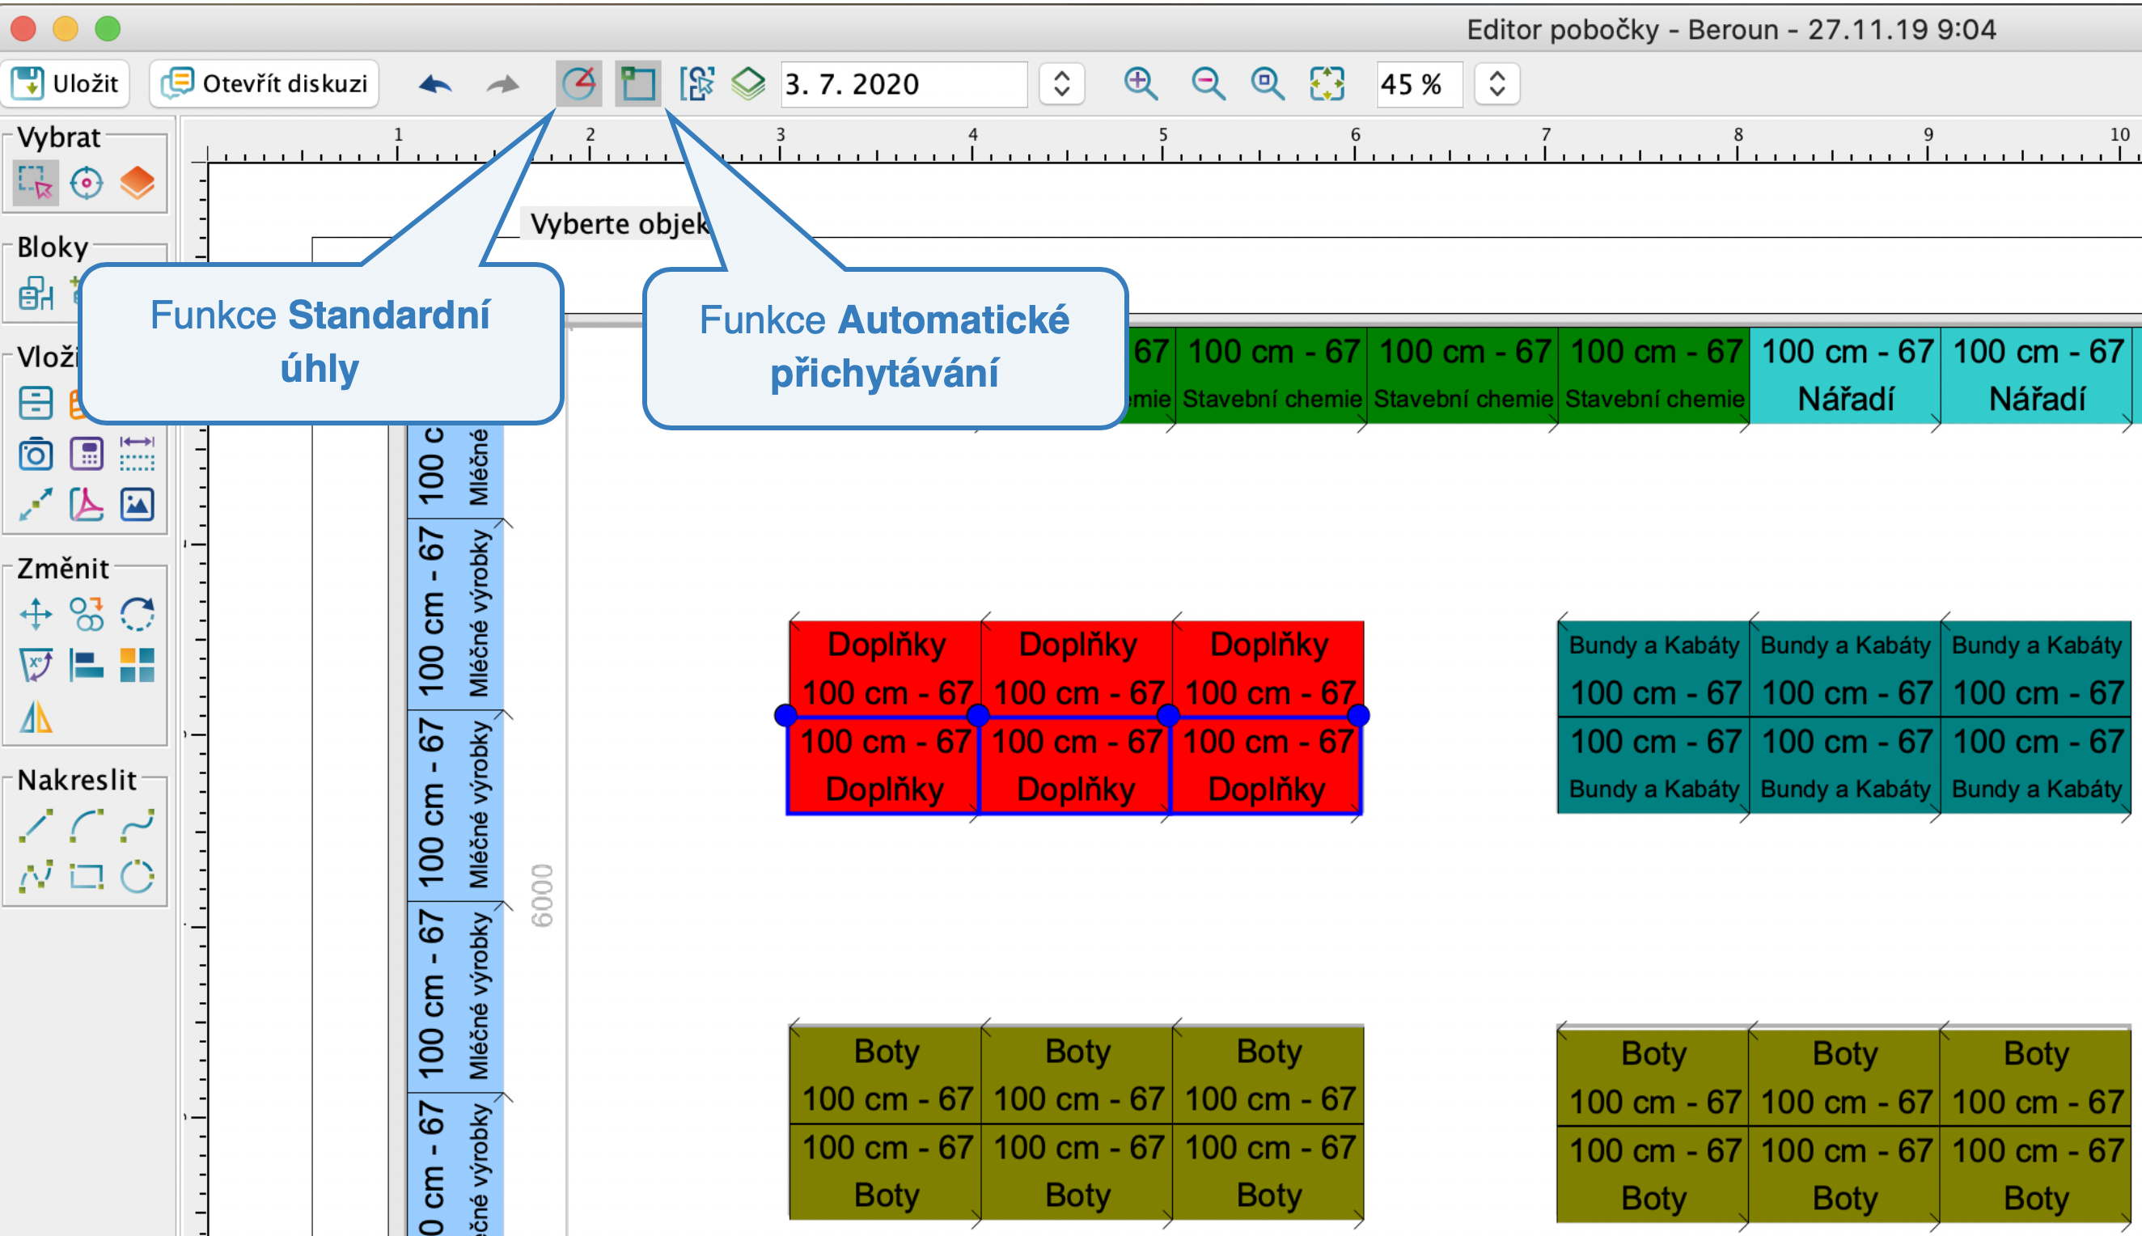The height and width of the screenshot is (1236, 2142).
Task: Select the rotate tool in Změnit
Action: point(137,614)
